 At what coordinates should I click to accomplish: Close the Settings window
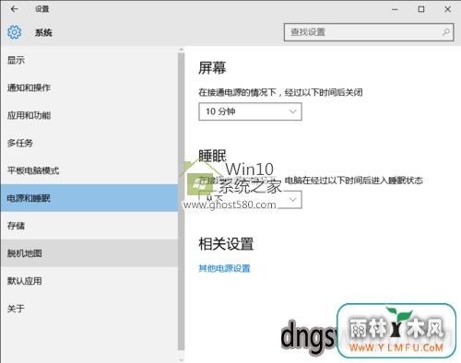pyautogui.click(x=447, y=9)
